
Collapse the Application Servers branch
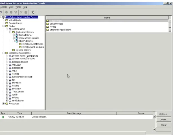10,32
